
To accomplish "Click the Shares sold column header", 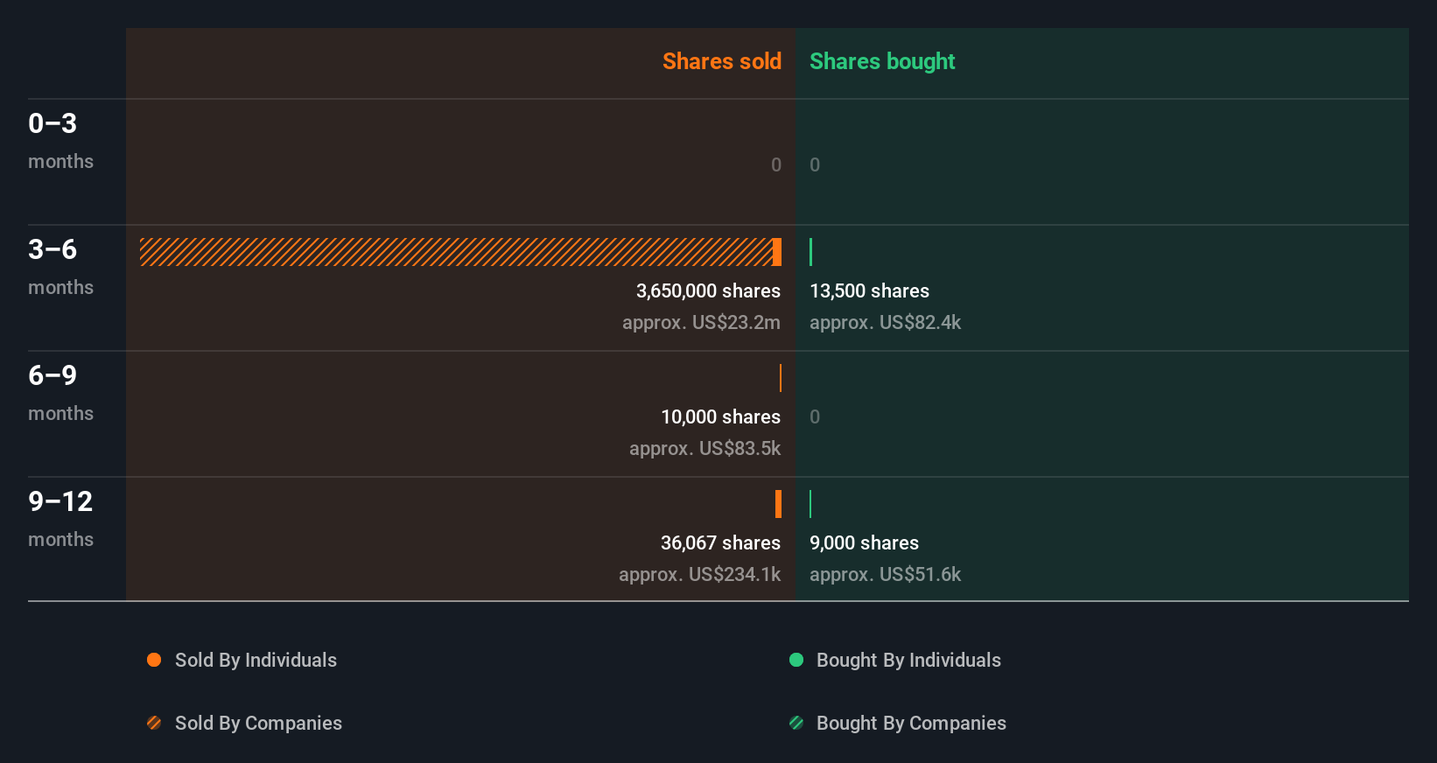I will tap(721, 61).
